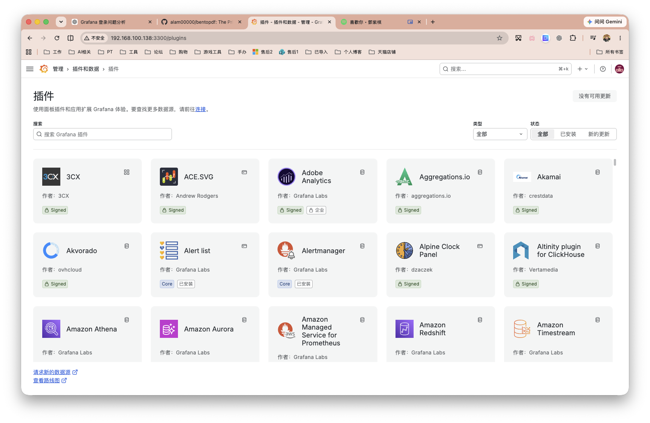
Task: Click the Amazon Redshift plugin logo
Action: [404, 329]
